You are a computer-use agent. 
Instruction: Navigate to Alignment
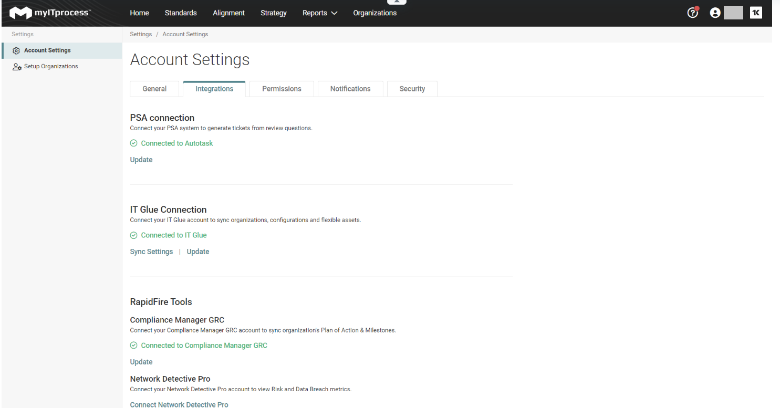point(228,13)
